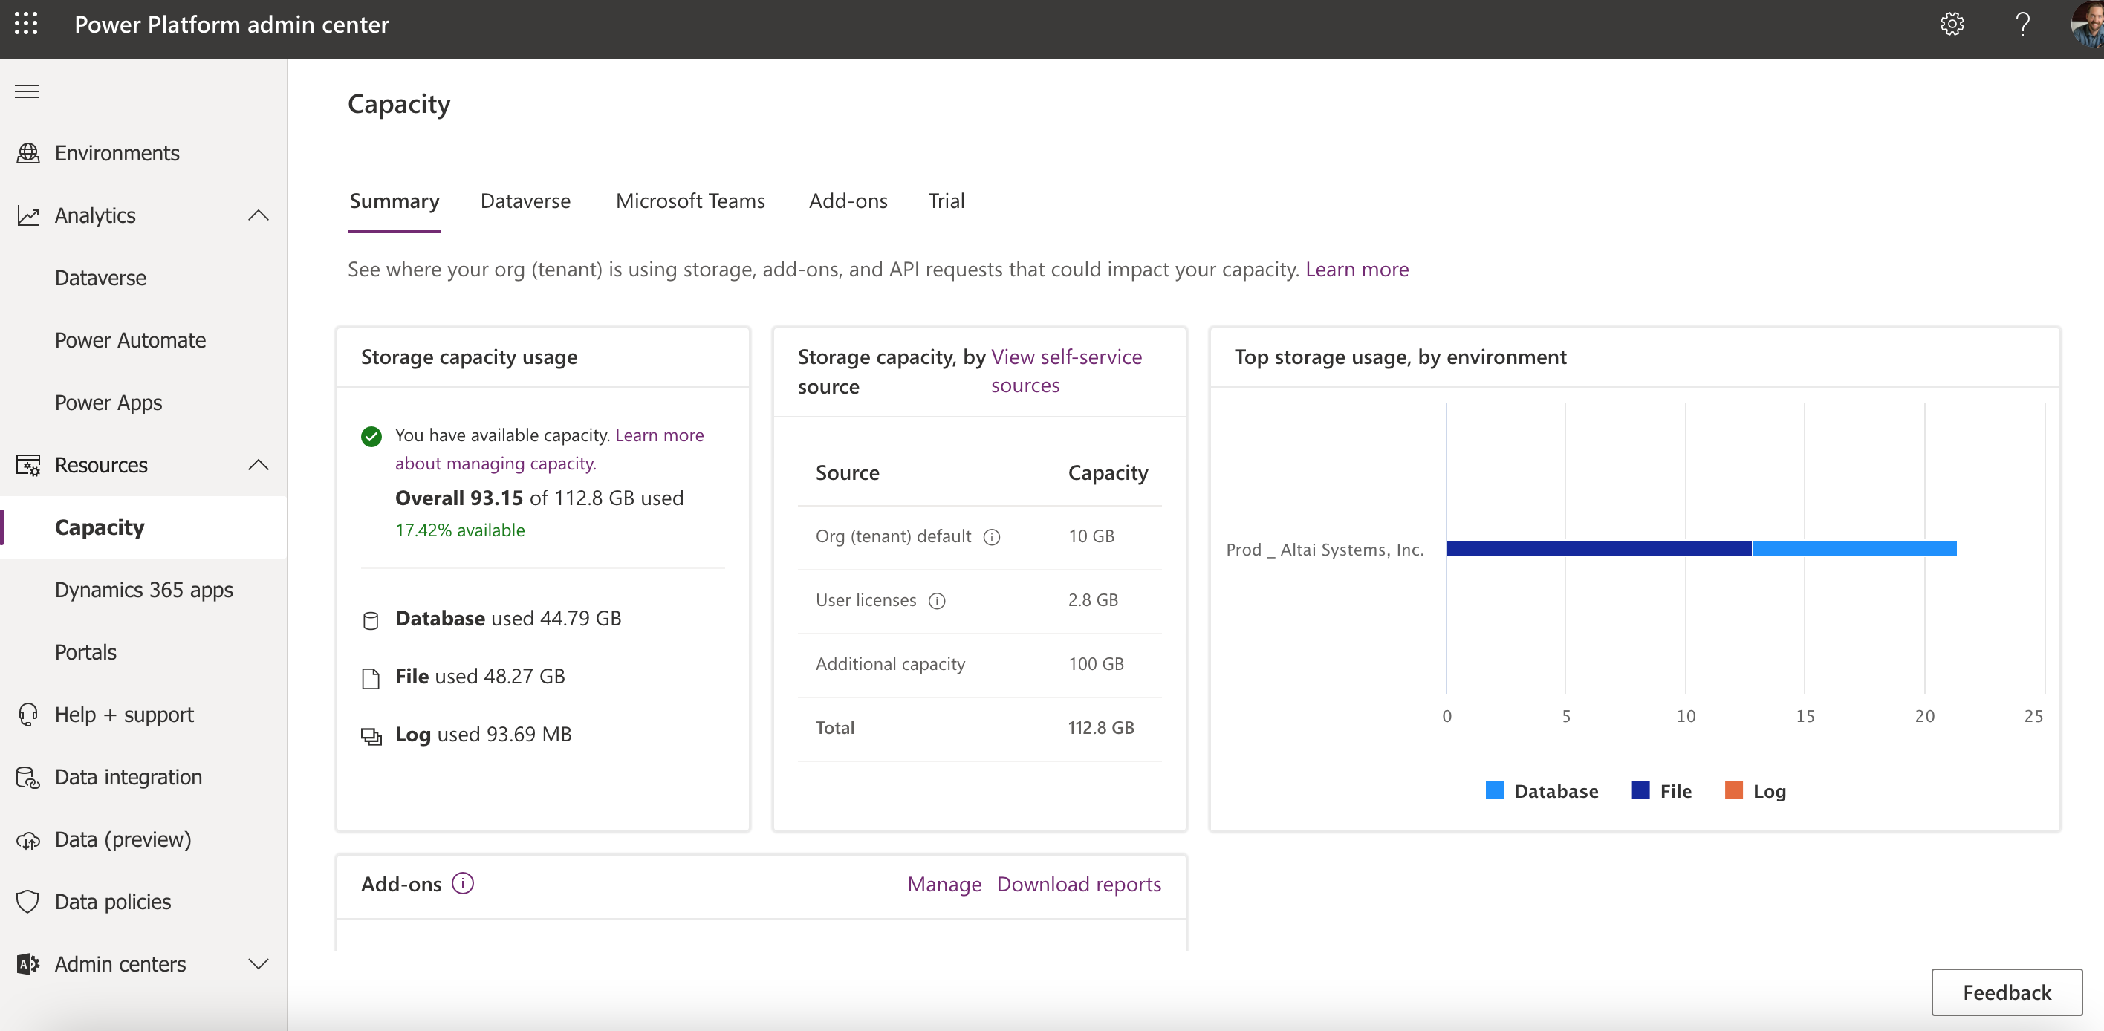Click the Help + support headset icon
Screen dimensions: 2104x1031
pos(28,715)
